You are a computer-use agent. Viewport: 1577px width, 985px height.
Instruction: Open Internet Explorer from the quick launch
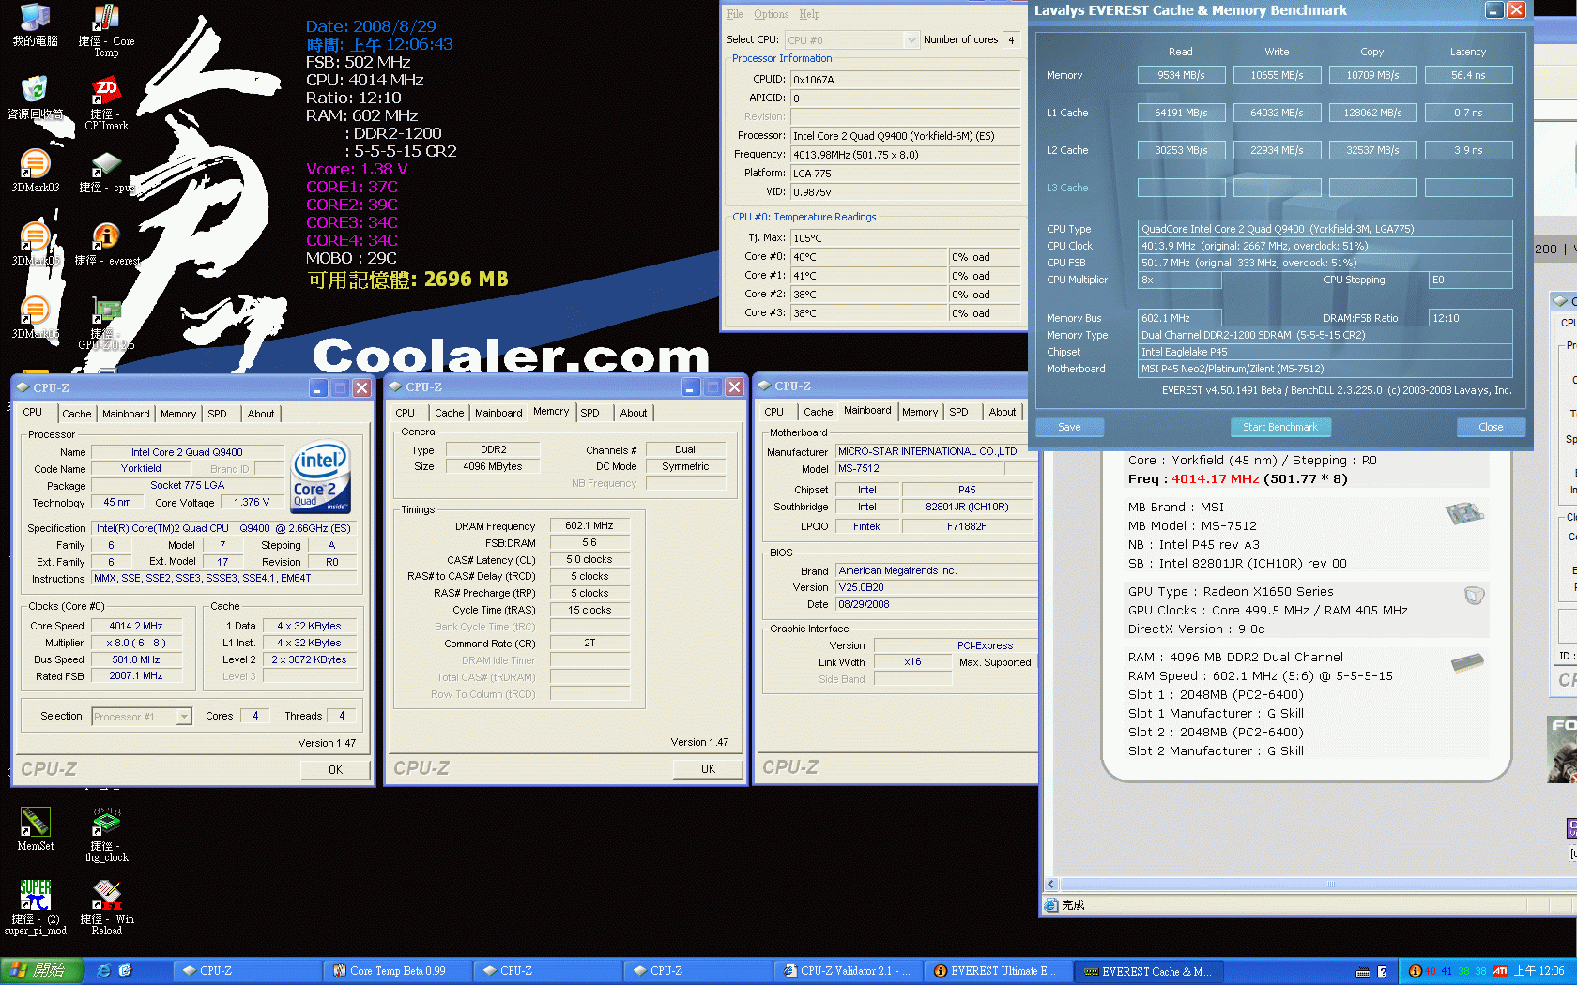104,971
